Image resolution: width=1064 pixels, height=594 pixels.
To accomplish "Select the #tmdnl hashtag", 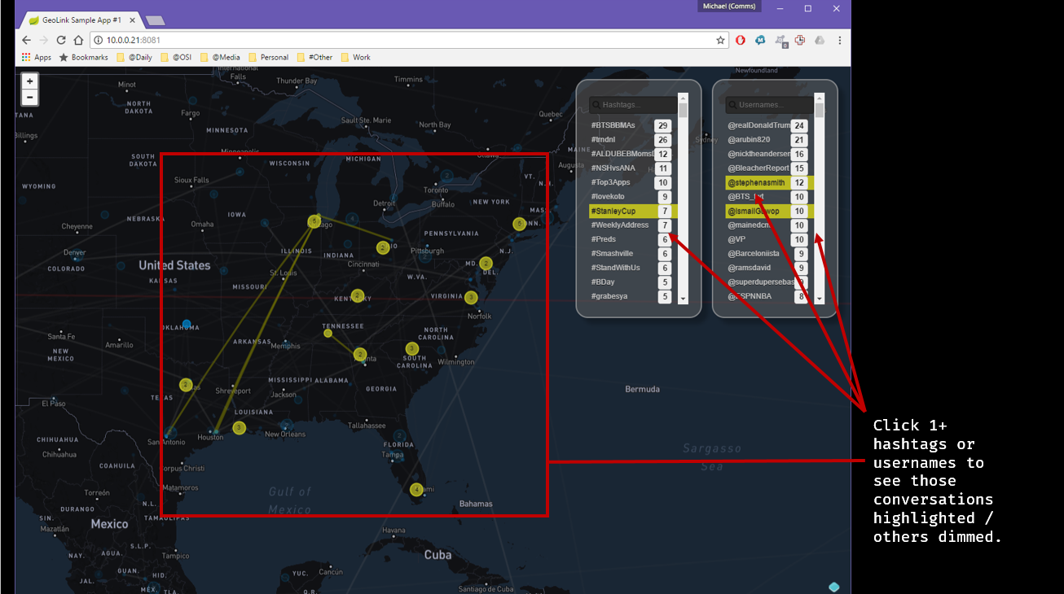I will 631,140.
